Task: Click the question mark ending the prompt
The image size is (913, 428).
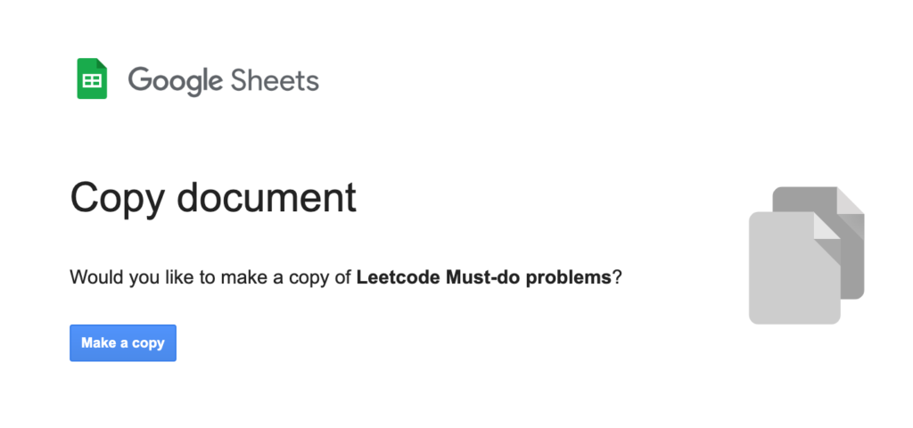Action: click(x=617, y=277)
